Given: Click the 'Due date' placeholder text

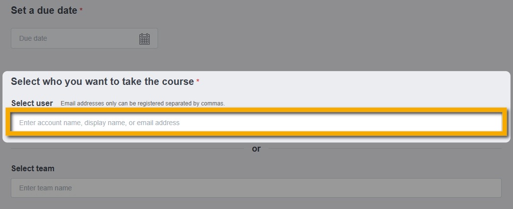Looking at the screenshot, I should [33, 38].
